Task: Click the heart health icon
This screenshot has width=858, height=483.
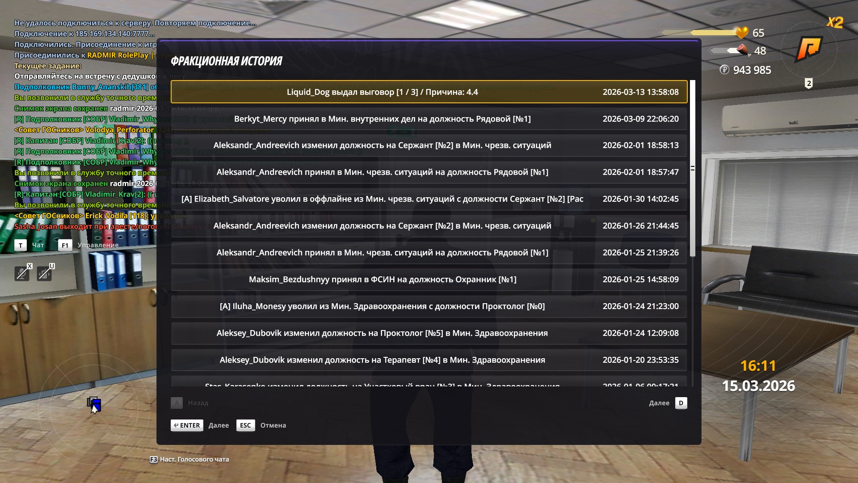Action: tap(742, 33)
